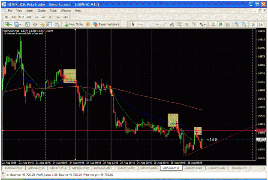The image size is (268, 180).
Task: Open the Charts menu
Action: [42, 10]
